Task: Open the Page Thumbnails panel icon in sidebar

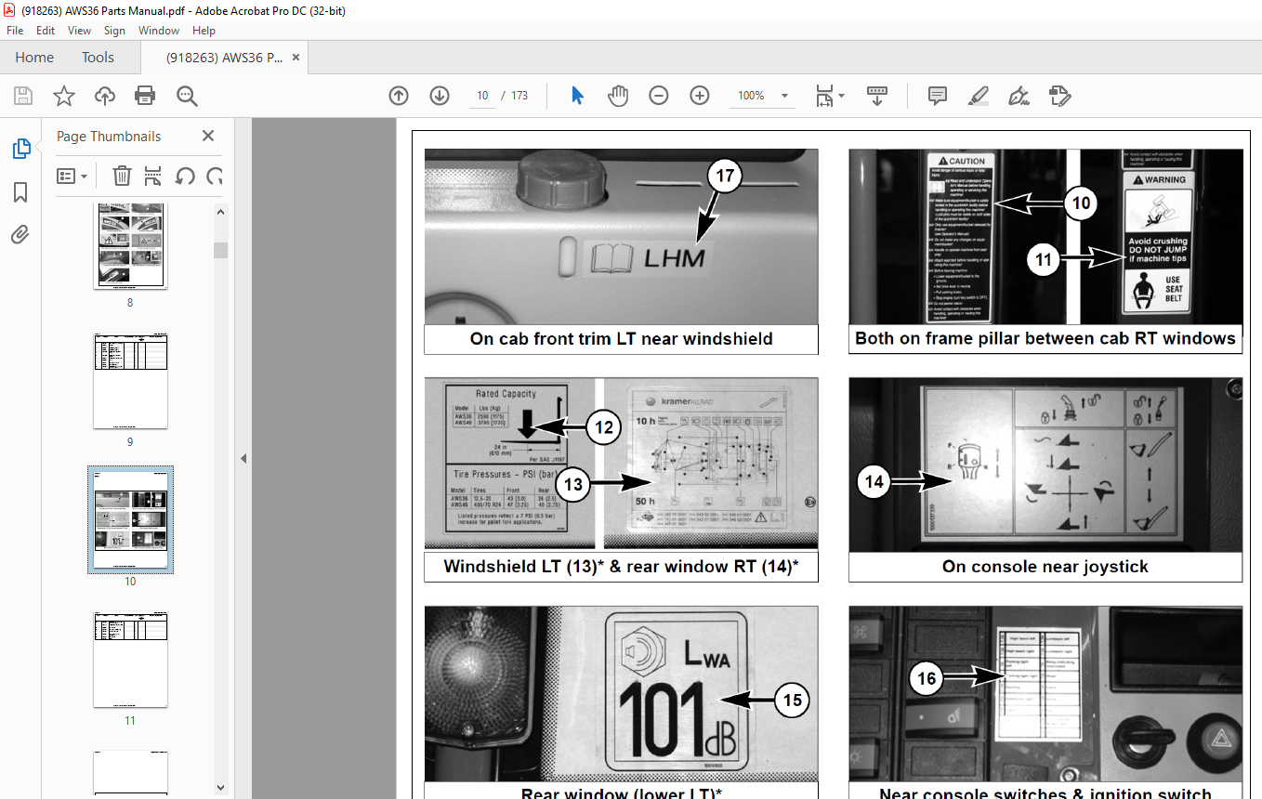Action: click(20, 149)
